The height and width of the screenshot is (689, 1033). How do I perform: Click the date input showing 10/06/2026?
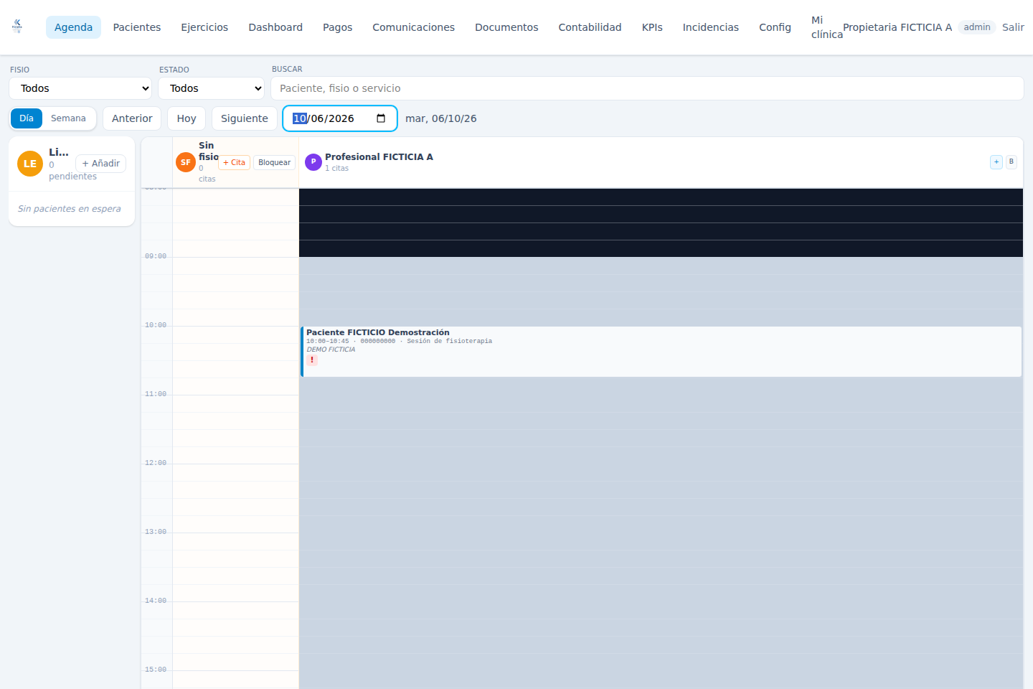(x=340, y=118)
